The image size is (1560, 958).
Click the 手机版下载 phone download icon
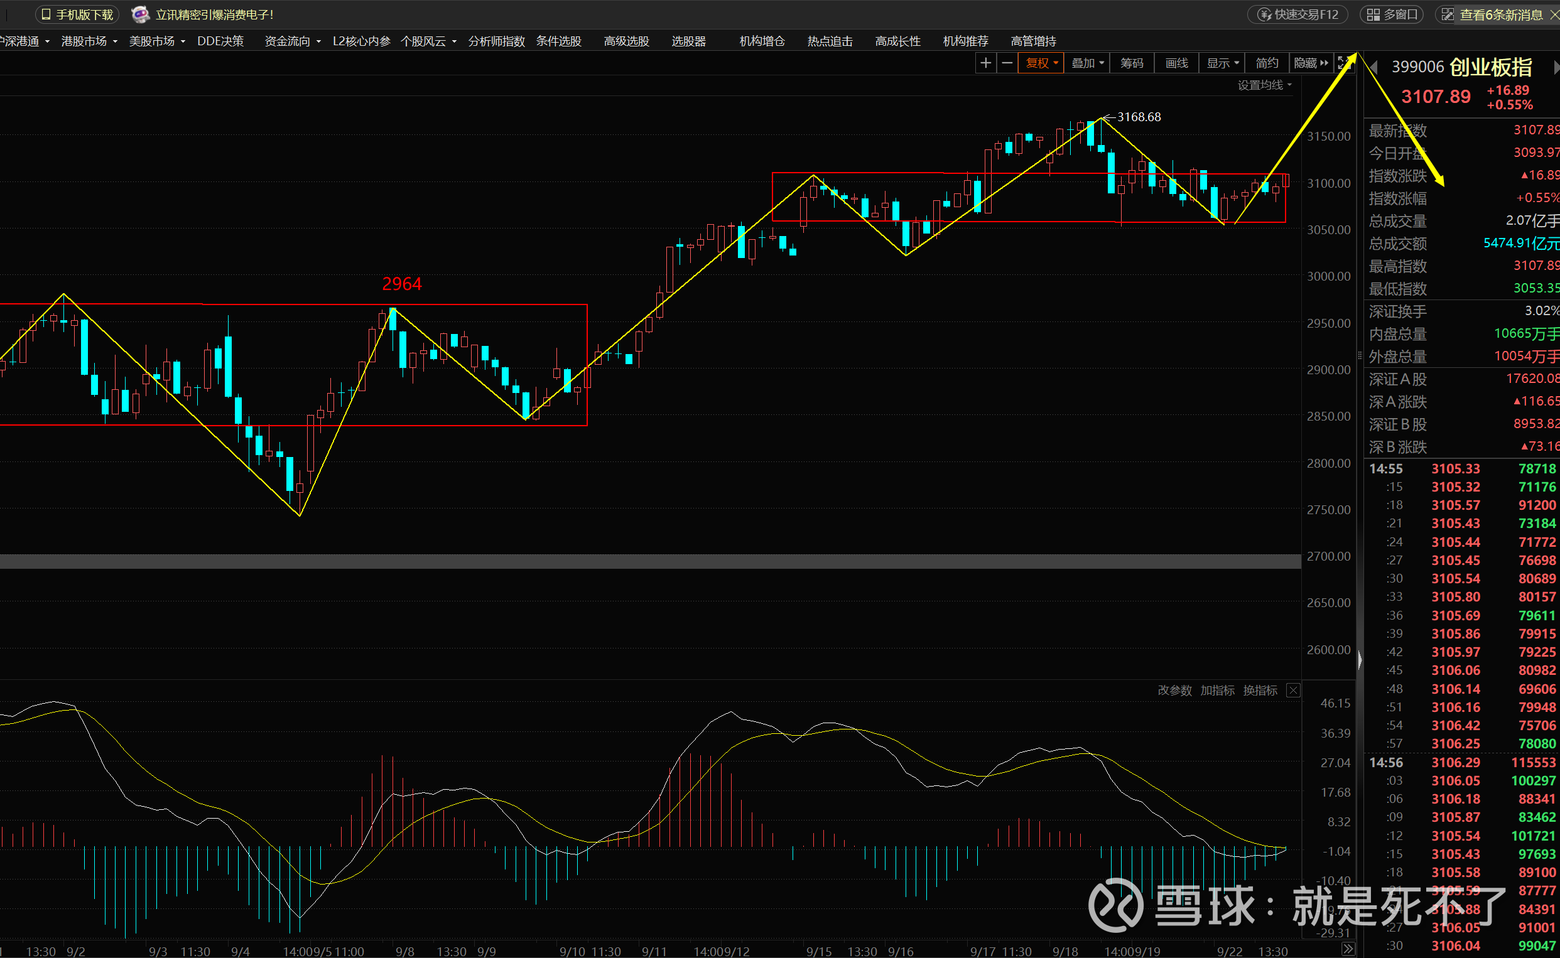46,14
